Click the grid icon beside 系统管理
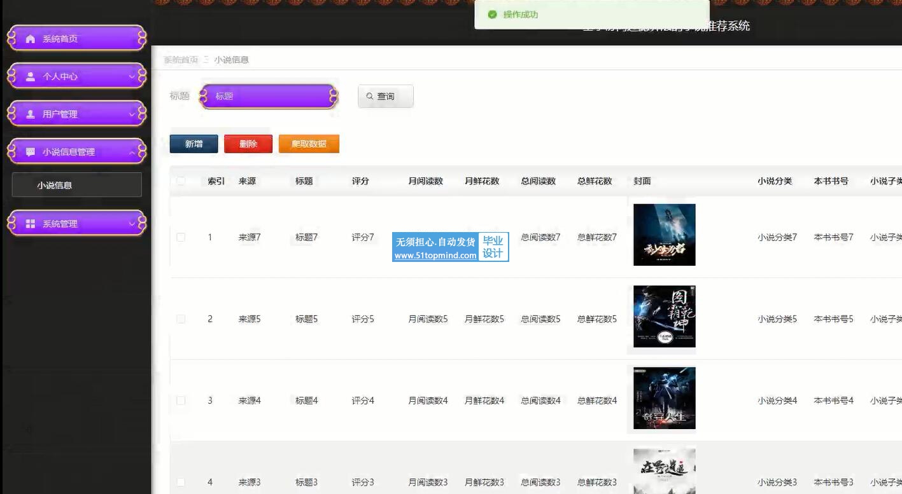Viewport: 902px width, 494px height. click(x=30, y=224)
